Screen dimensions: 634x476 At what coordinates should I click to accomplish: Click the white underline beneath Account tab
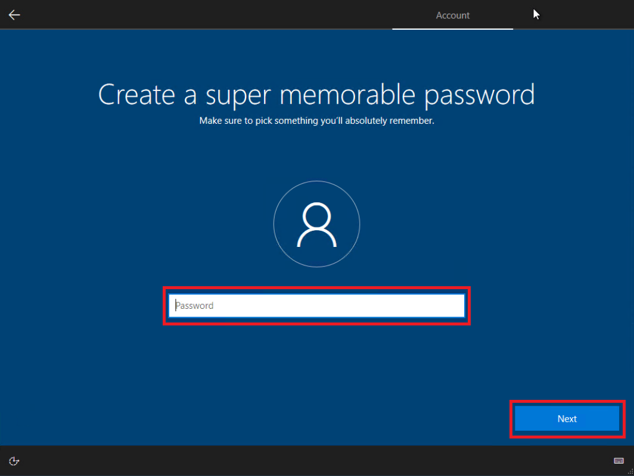click(x=453, y=29)
